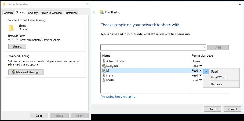
Task: Open the Previous Versions tab
Action: tap(51, 13)
